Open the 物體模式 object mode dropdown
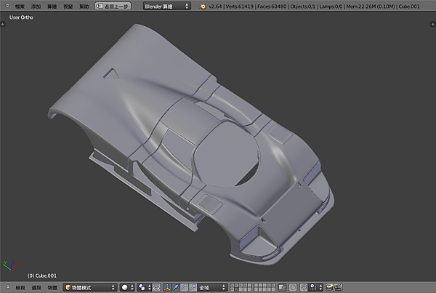The width and height of the screenshot is (436, 293). click(x=90, y=287)
